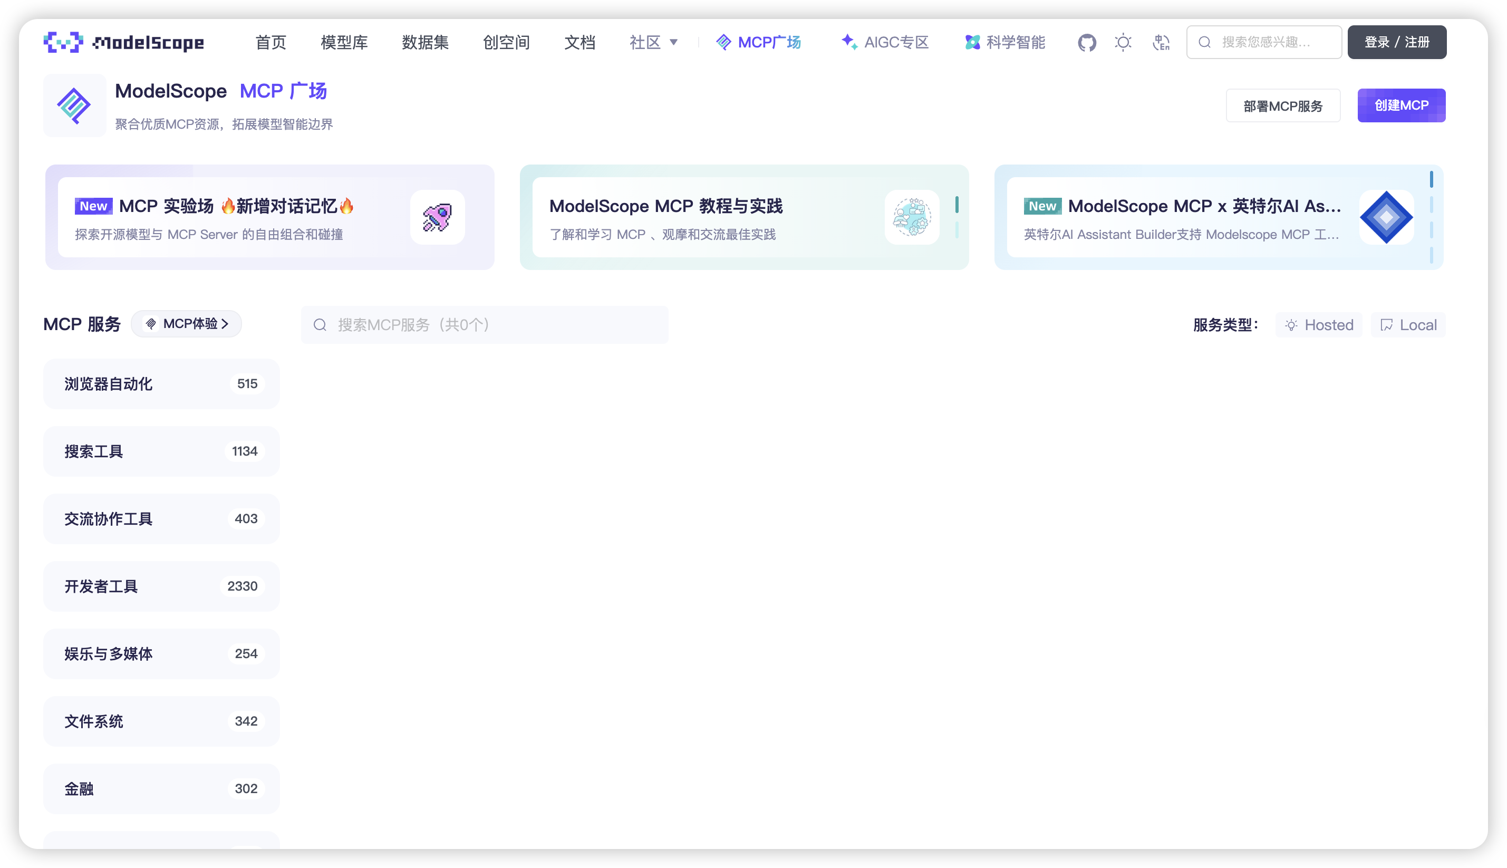Click the blue diamond icon on 英特尔AI card
This screenshot has height=868, width=1507.
pos(1386,217)
